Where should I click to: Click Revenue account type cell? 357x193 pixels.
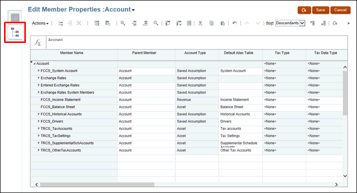point(197,100)
